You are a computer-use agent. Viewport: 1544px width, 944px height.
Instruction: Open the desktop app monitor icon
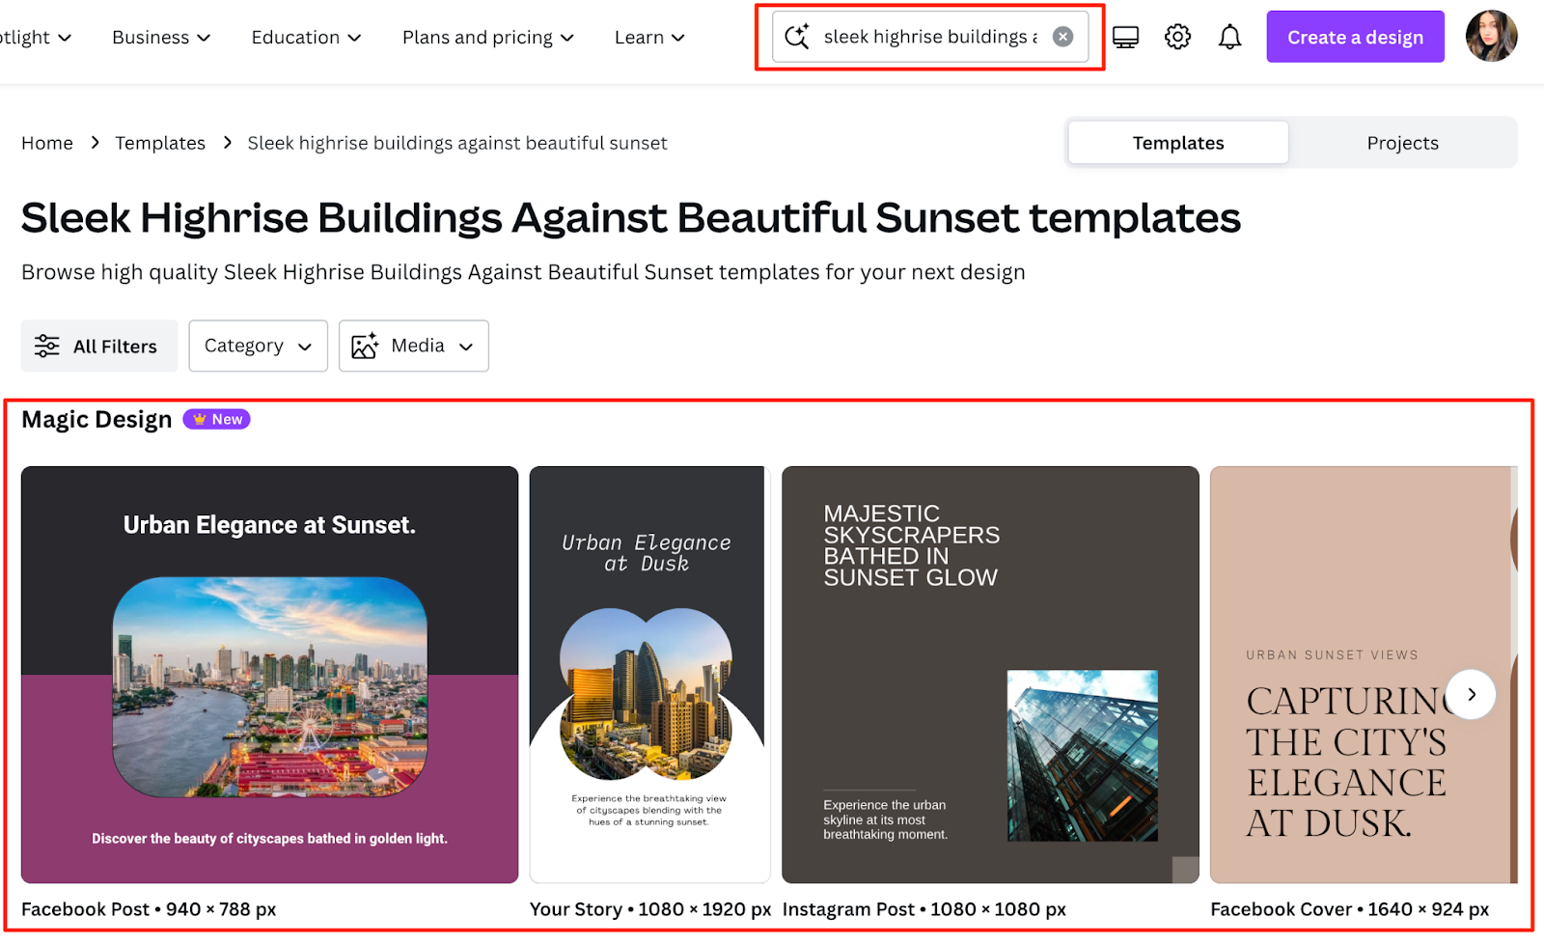pyautogui.click(x=1125, y=38)
